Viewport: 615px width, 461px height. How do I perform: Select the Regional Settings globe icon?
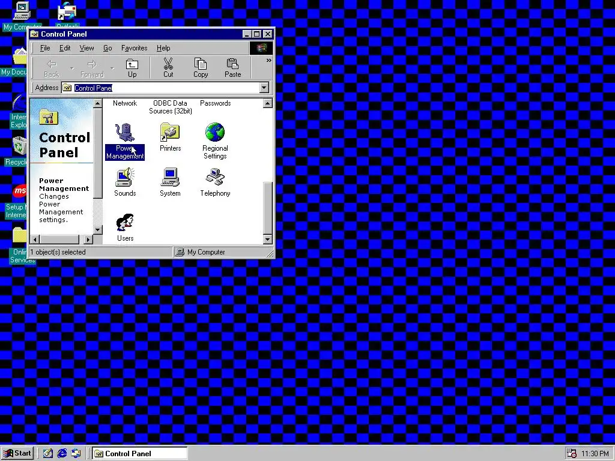point(215,132)
